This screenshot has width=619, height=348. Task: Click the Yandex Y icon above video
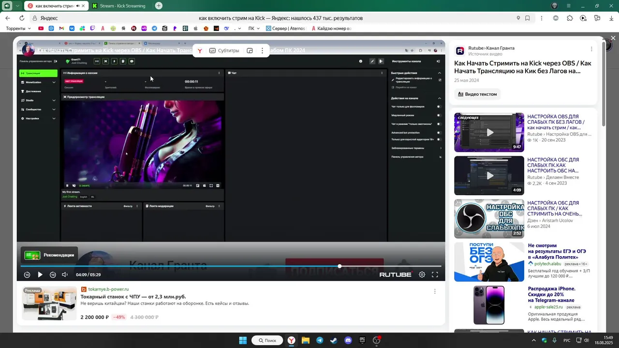(199, 51)
